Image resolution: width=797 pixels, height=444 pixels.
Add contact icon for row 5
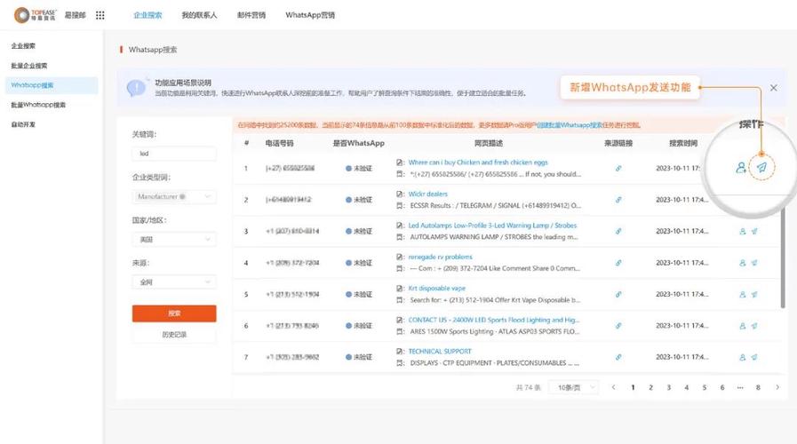pyautogui.click(x=742, y=294)
